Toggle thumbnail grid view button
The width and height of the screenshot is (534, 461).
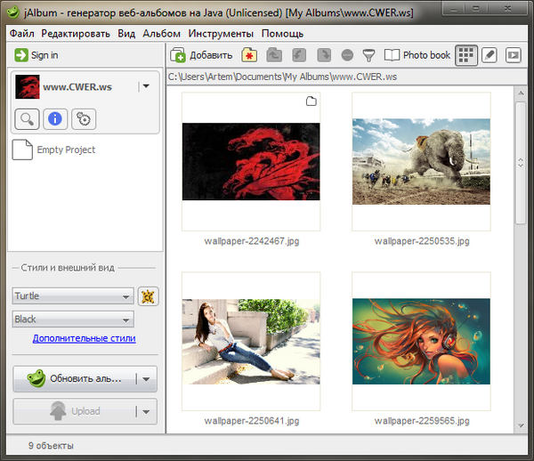pyautogui.click(x=465, y=55)
